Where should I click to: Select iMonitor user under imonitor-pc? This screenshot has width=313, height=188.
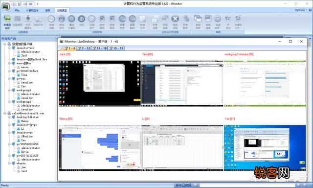27,136
